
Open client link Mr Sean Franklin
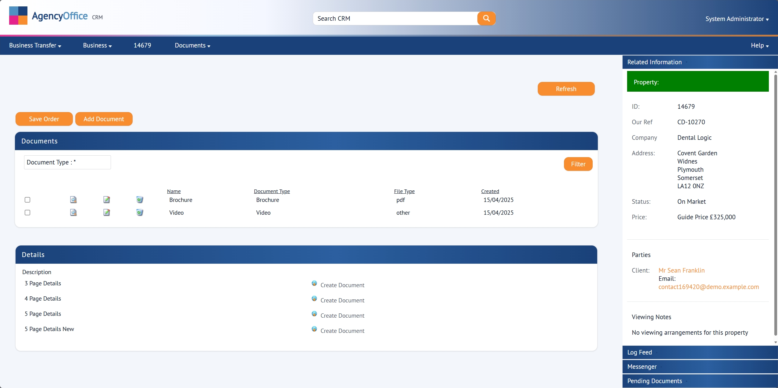tap(681, 270)
